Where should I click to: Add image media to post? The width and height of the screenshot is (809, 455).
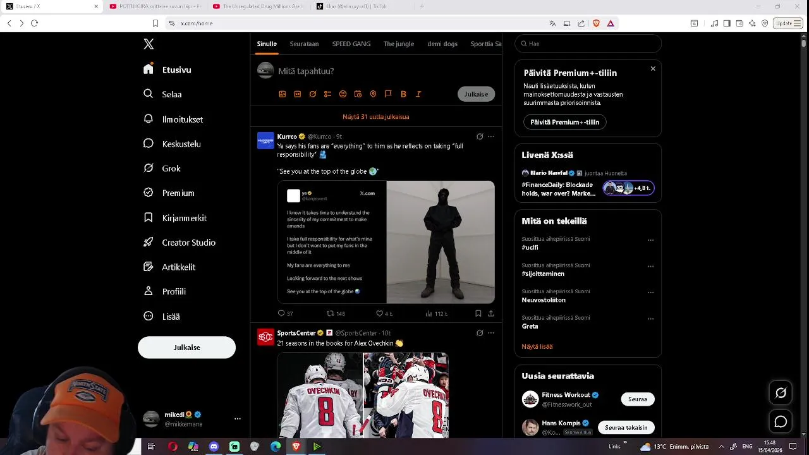(x=283, y=94)
